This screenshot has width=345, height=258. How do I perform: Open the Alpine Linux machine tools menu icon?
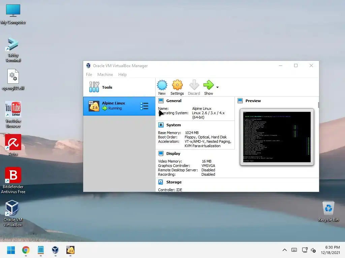(144, 106)
